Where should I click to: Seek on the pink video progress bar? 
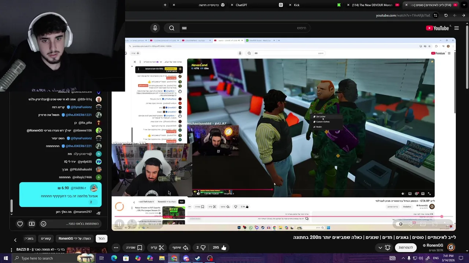(284, 217)
